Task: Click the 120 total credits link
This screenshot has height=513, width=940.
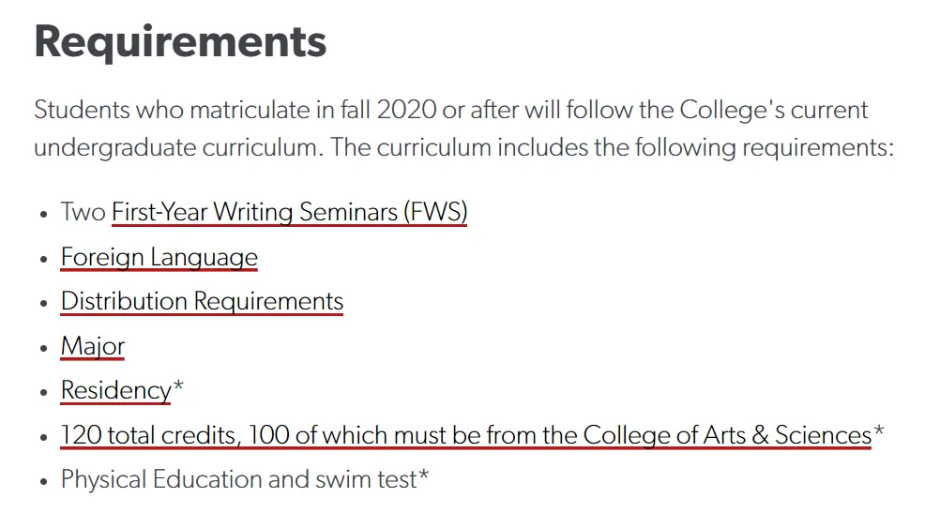Action: [466, 435]
